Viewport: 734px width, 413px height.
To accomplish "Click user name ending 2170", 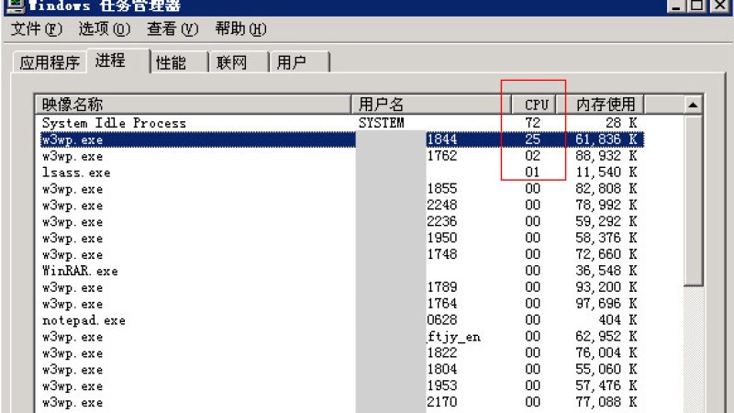I will click(442, 402).
